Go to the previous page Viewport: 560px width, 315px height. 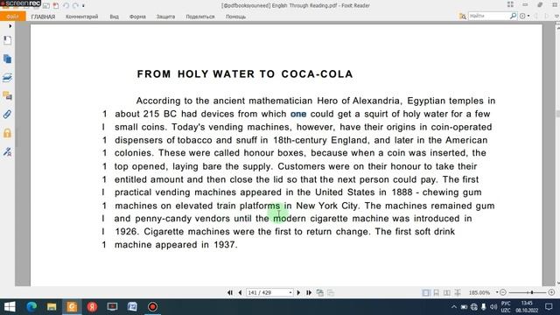(x=240, y=292)
